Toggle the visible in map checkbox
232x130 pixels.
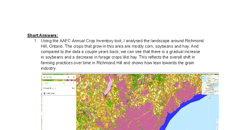pyautogui.click(x=44, y=93)
